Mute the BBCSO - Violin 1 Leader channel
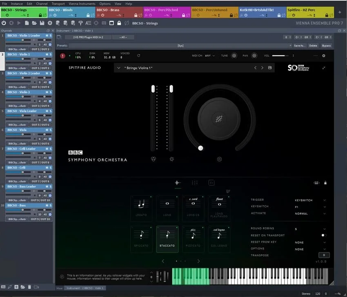Viewport: 347px width, 297px height. pyautogui.click(x=47, y=35)
